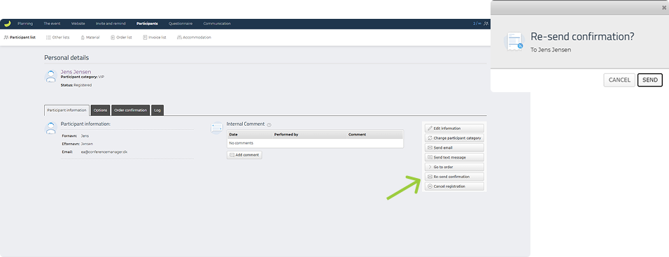
Task: Go to the Website menu
Action: tap(78, 24)
